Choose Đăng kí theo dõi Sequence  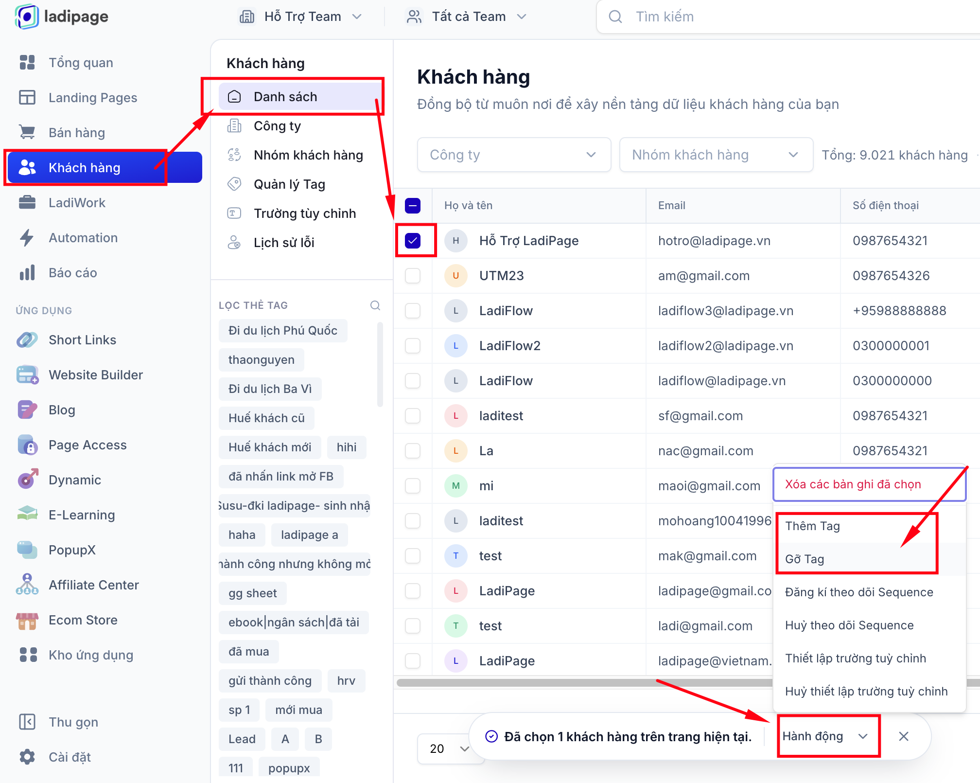pos(869,592)
